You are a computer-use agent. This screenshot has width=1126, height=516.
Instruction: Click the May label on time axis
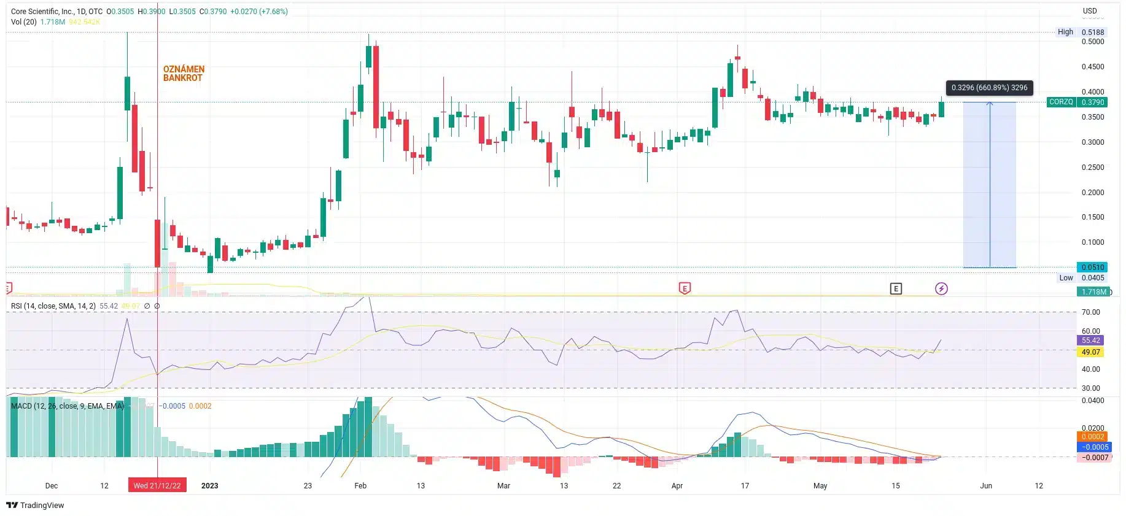click(x=820, y=485)
